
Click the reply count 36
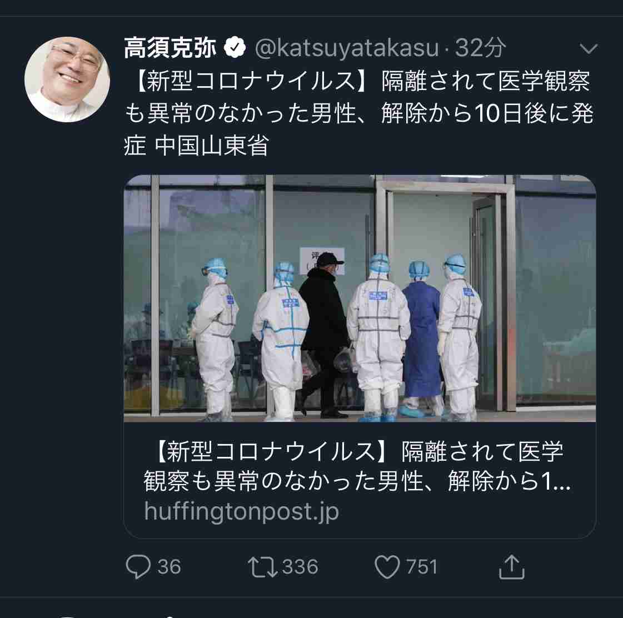coord(170,566)
